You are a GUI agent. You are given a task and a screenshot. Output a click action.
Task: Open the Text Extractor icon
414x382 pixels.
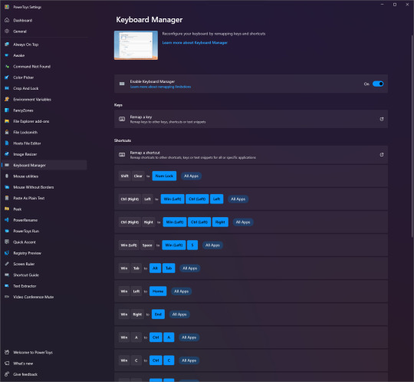[x=7, y=285]
